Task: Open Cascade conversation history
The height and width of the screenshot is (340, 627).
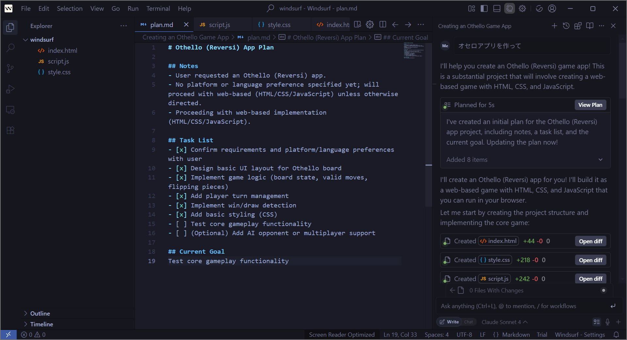Action: point(566,26)
